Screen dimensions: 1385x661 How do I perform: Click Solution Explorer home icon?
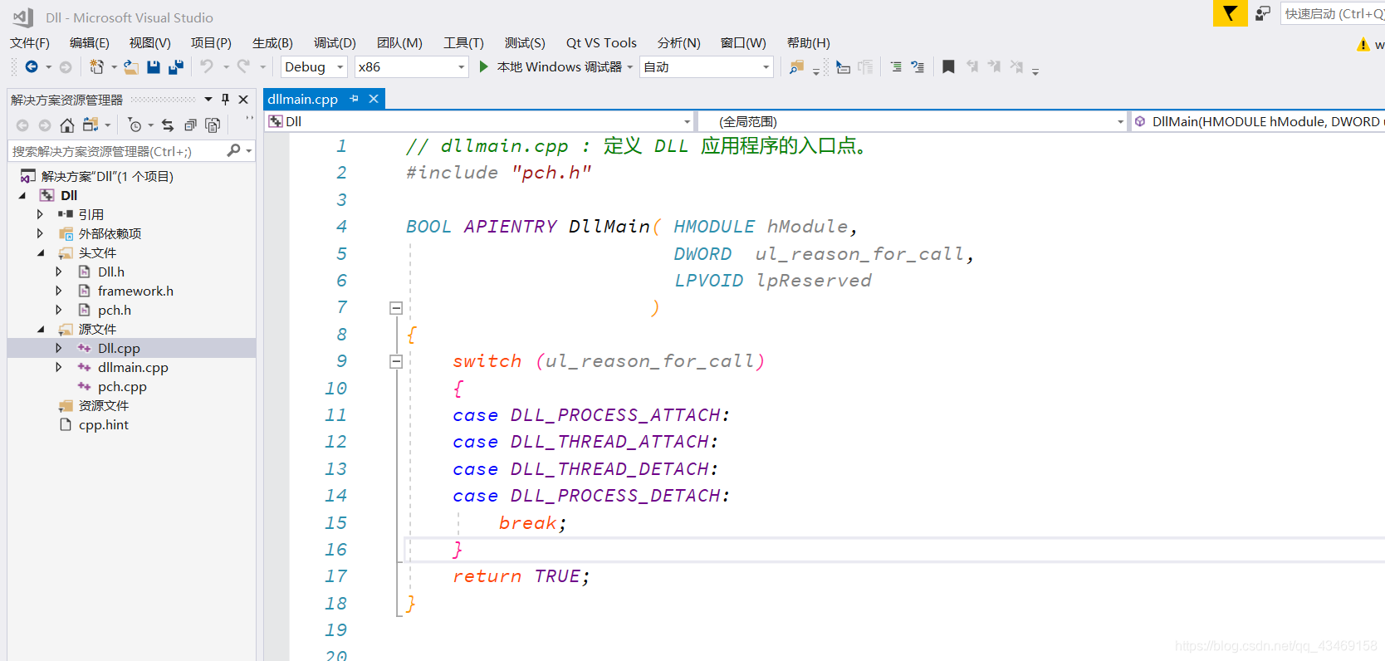(x=67, y=125)
